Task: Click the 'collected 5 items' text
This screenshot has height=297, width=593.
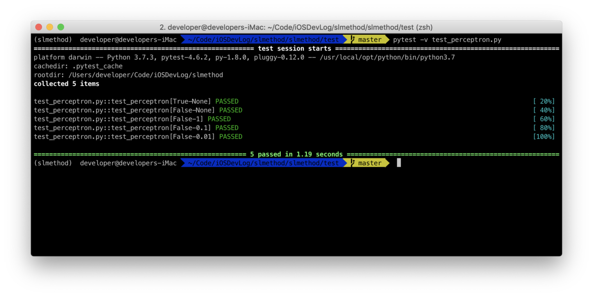Action: [x=66, y=84]
